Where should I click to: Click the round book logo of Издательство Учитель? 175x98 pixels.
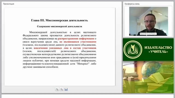[133, 50]
